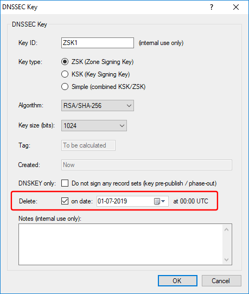This screenshot has width=249, height=294.
Task: Click inside the Notes text area
Action: coord(120,244)
